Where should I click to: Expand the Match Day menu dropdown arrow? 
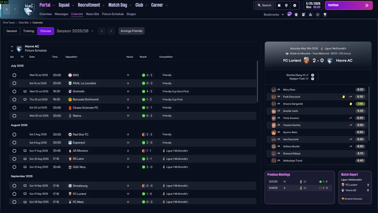pos(130,5)
